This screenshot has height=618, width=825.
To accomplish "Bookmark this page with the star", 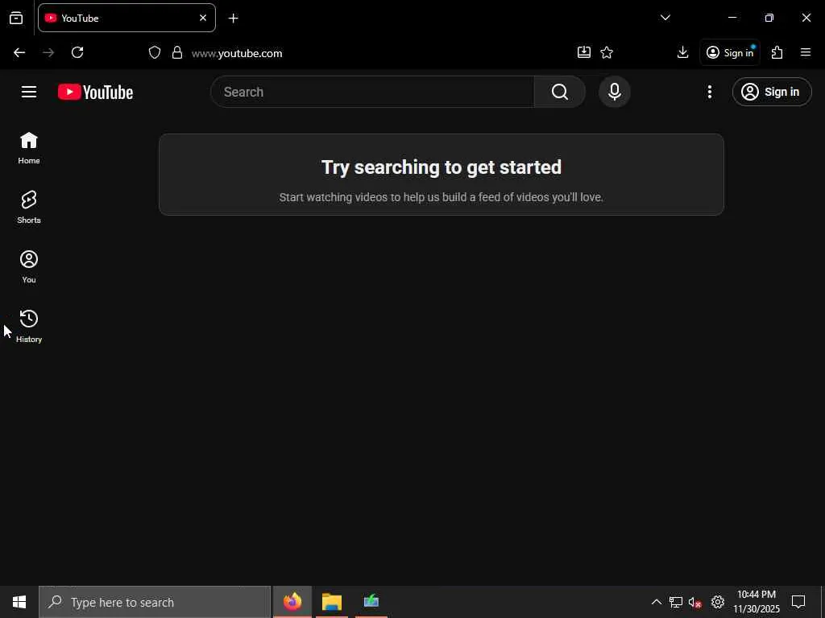I will pyautogui.click(x=607, y=52).
